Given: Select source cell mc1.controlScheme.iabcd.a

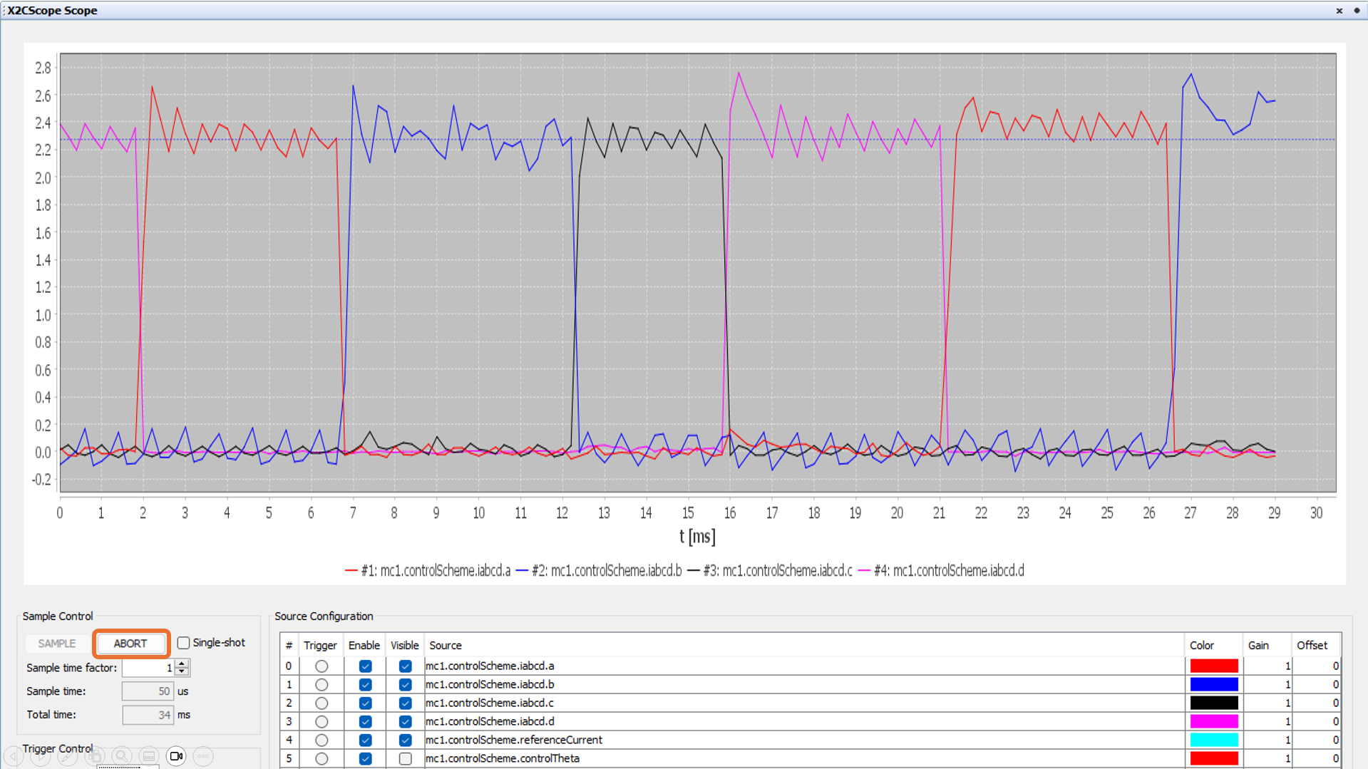Looking at the screenshot, I should coord(804,666).
